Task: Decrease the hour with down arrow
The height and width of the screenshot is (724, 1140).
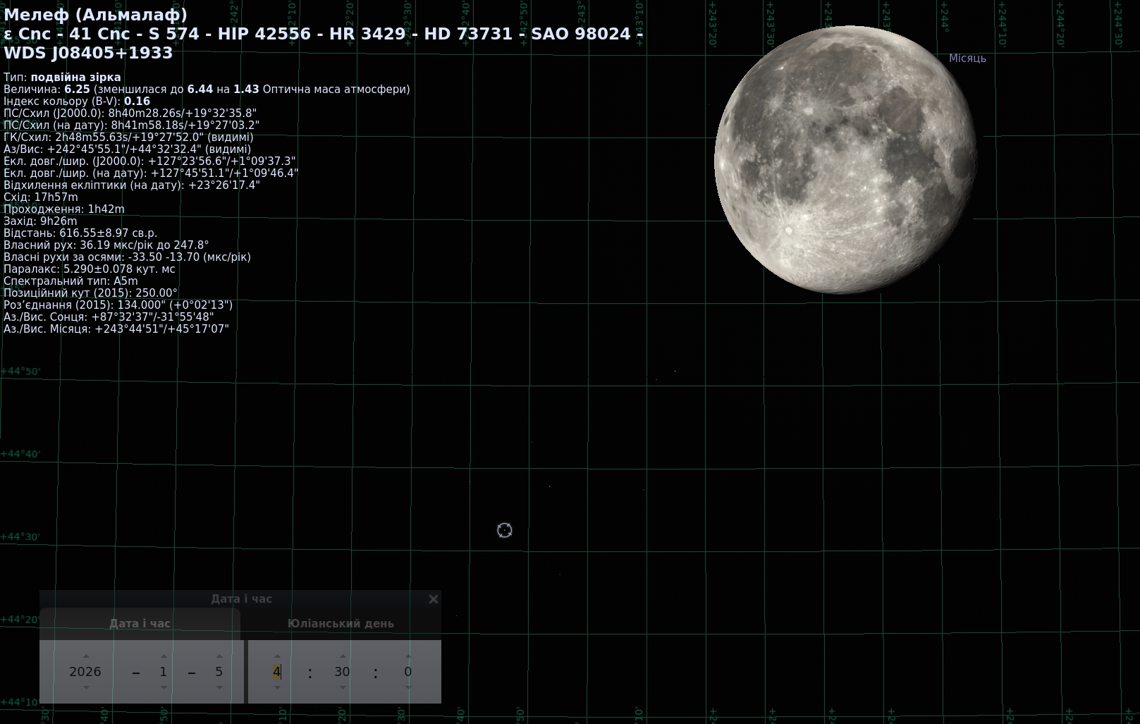Action: pos(277,687)
